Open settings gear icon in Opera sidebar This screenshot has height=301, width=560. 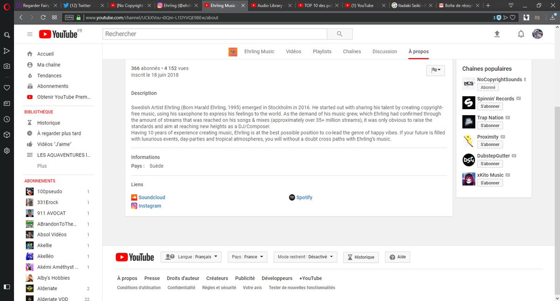tap(7, 151)
